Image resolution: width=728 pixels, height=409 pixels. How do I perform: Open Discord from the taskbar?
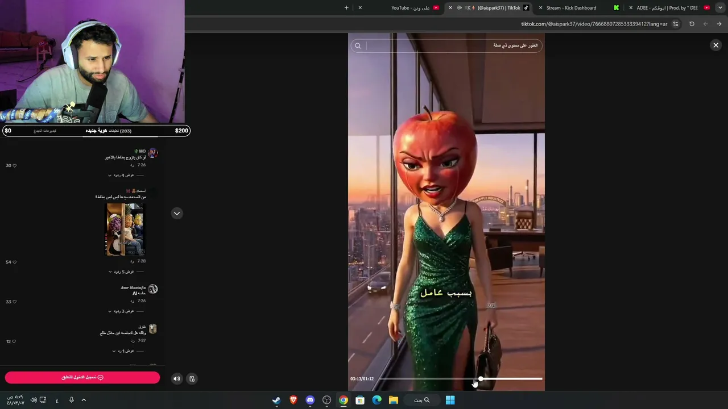[310, 400]
